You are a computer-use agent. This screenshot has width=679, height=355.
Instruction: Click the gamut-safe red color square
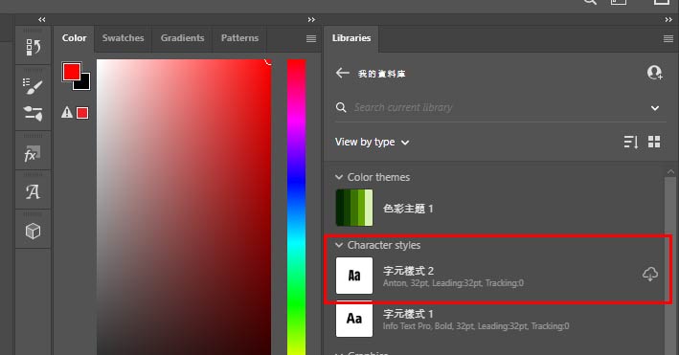point(82,113)
